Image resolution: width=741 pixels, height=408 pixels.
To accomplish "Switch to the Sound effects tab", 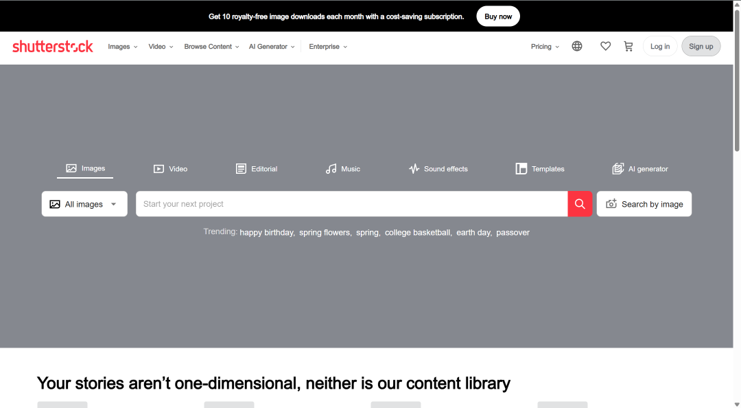I will point(438,169).
